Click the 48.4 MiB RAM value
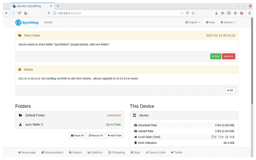256x160 pixels. pos(229,143)
